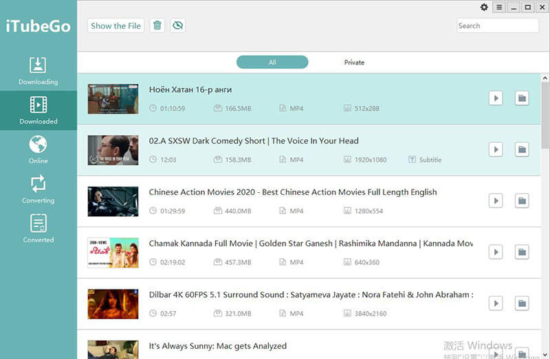Open the Downloaded section
This screenshot has height=359, width=550.
tap(38, 111)
